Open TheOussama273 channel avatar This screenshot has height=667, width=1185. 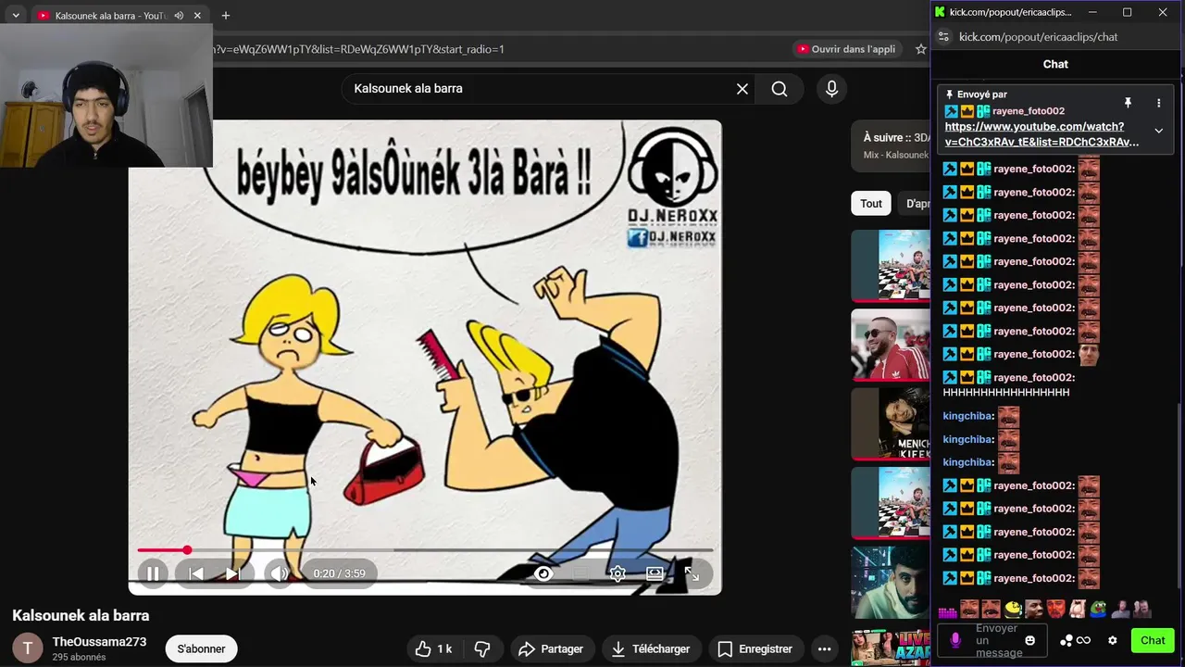tap(27, 648)
